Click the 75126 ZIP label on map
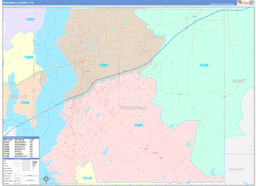Viewport: 256px width, 186px height. tap(87, 178)
